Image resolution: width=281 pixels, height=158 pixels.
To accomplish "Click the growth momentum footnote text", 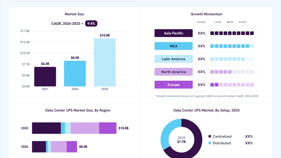I will [207, 96].
